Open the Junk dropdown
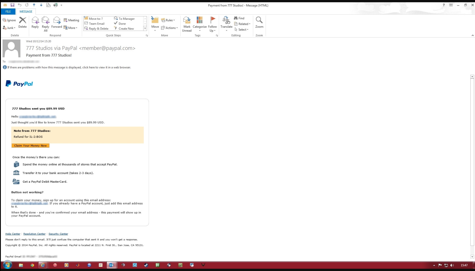The height and width of the screenshot is (271, 475). pyautogui.click(x=9, y=28)
